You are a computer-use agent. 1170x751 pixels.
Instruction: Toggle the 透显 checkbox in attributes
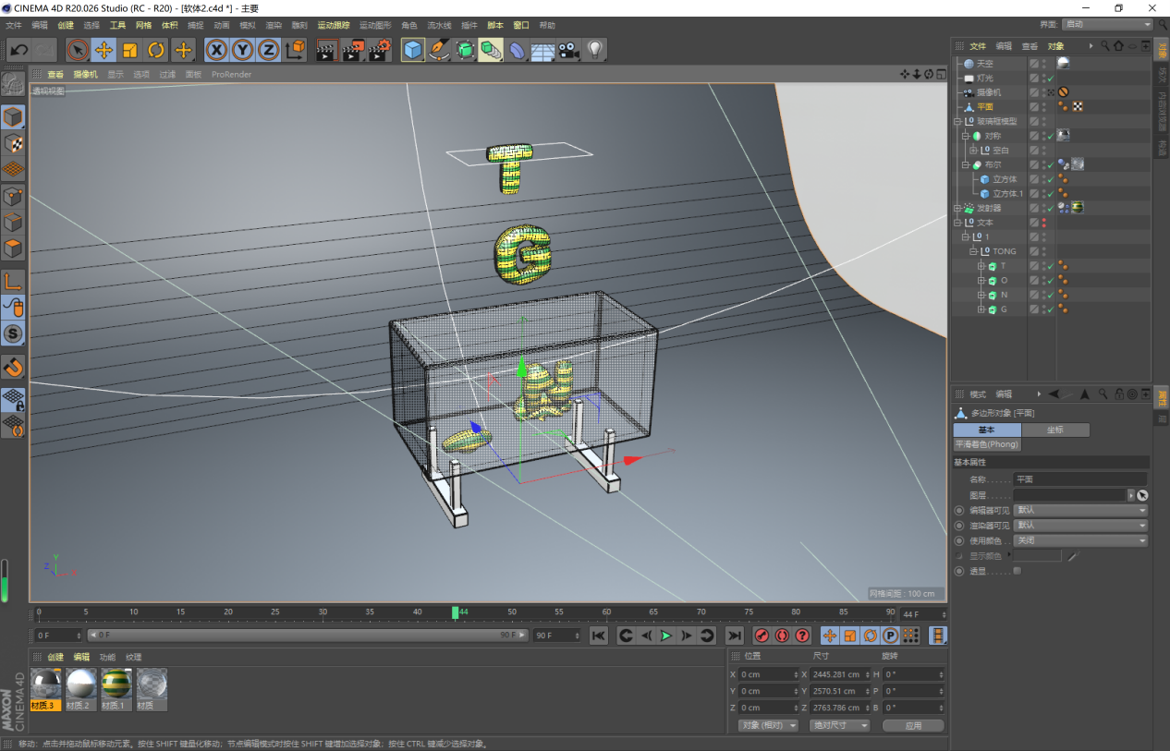point(1017,571)
